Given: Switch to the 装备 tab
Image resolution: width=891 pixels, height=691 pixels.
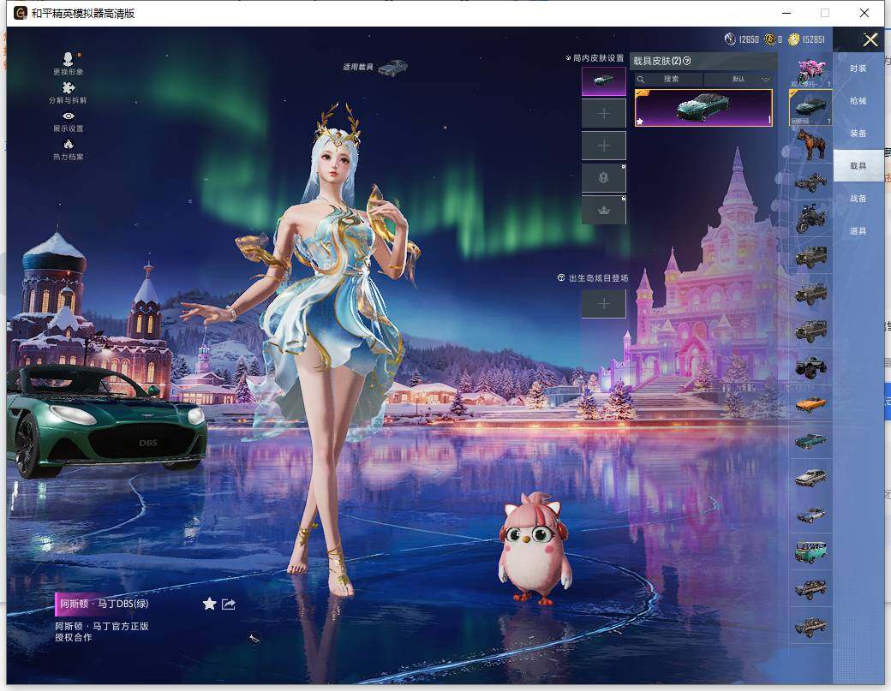Looking at the screenshot, I should (858, 134).
